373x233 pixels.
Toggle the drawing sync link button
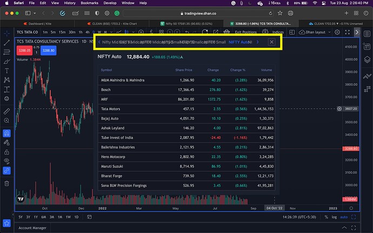click(6, 171)
